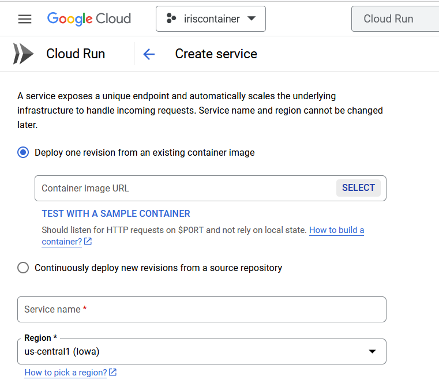This screenshot has width=439, height=391.
Task: Focus the Service name input field
Action: tap(201, 309)
